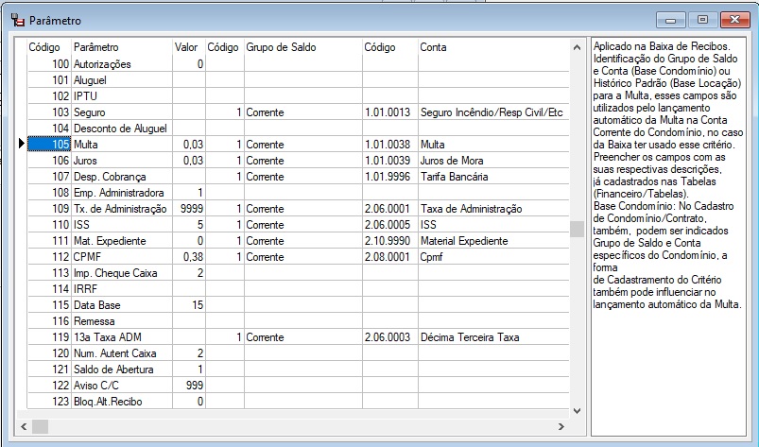The height and width of the screenshot is (447, 759).
Task: Click the vertical scrollbar up arrow
Action: tap(577, 47)
